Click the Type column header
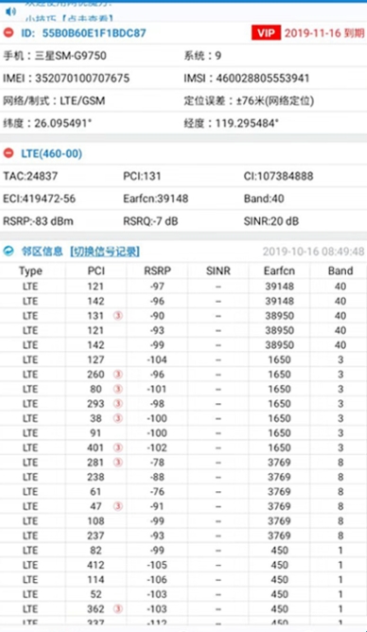 [x=30, y=272]
